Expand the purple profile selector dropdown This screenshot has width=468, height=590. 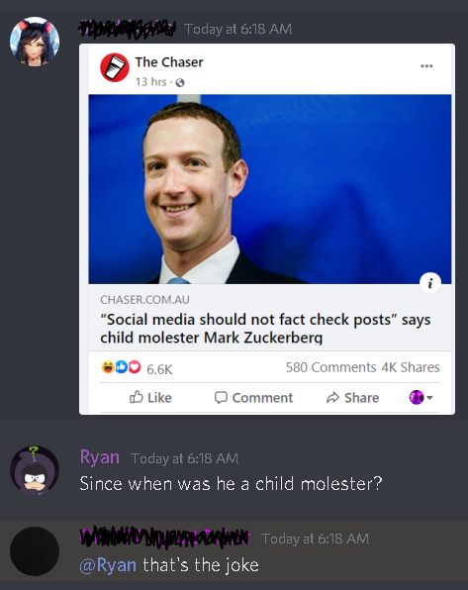point(421,397)
